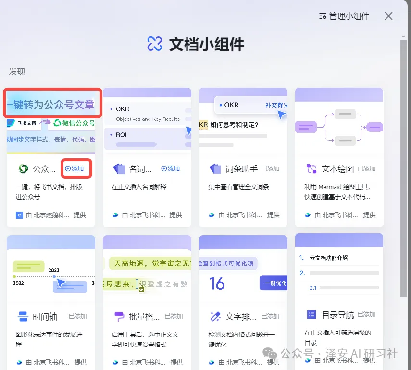Open the 文本绘图 flowchart preview thumbnail
411x370 pixels.
coord(339,120)
